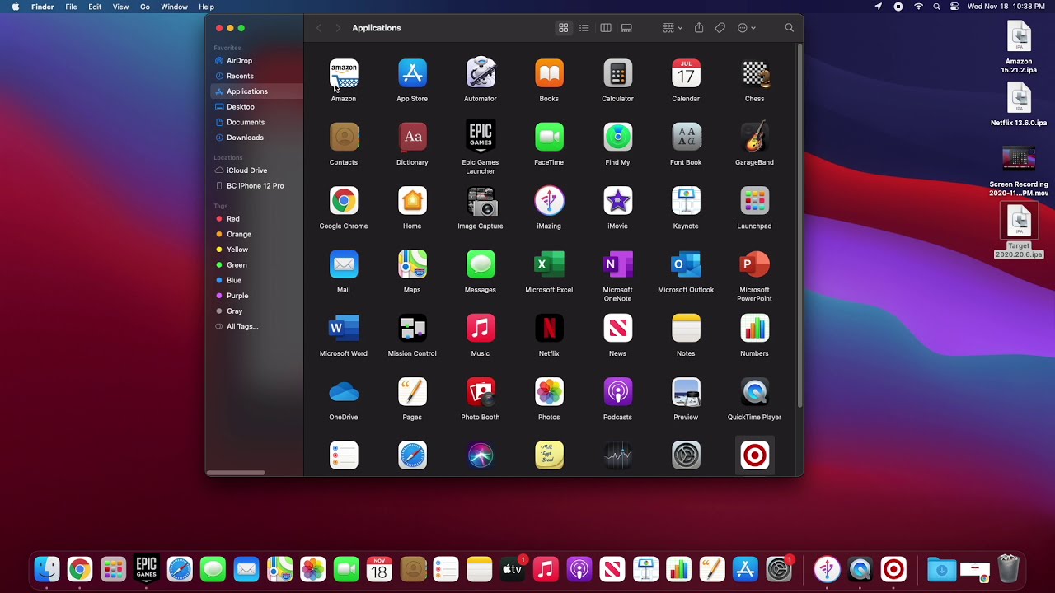This screenshot has height=593, width=1055.
Task: Open the More actions ellipsis dropdown
Action: [x=746, y=28]
